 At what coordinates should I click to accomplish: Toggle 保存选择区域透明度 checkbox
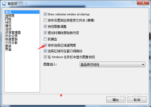[45, 45]
